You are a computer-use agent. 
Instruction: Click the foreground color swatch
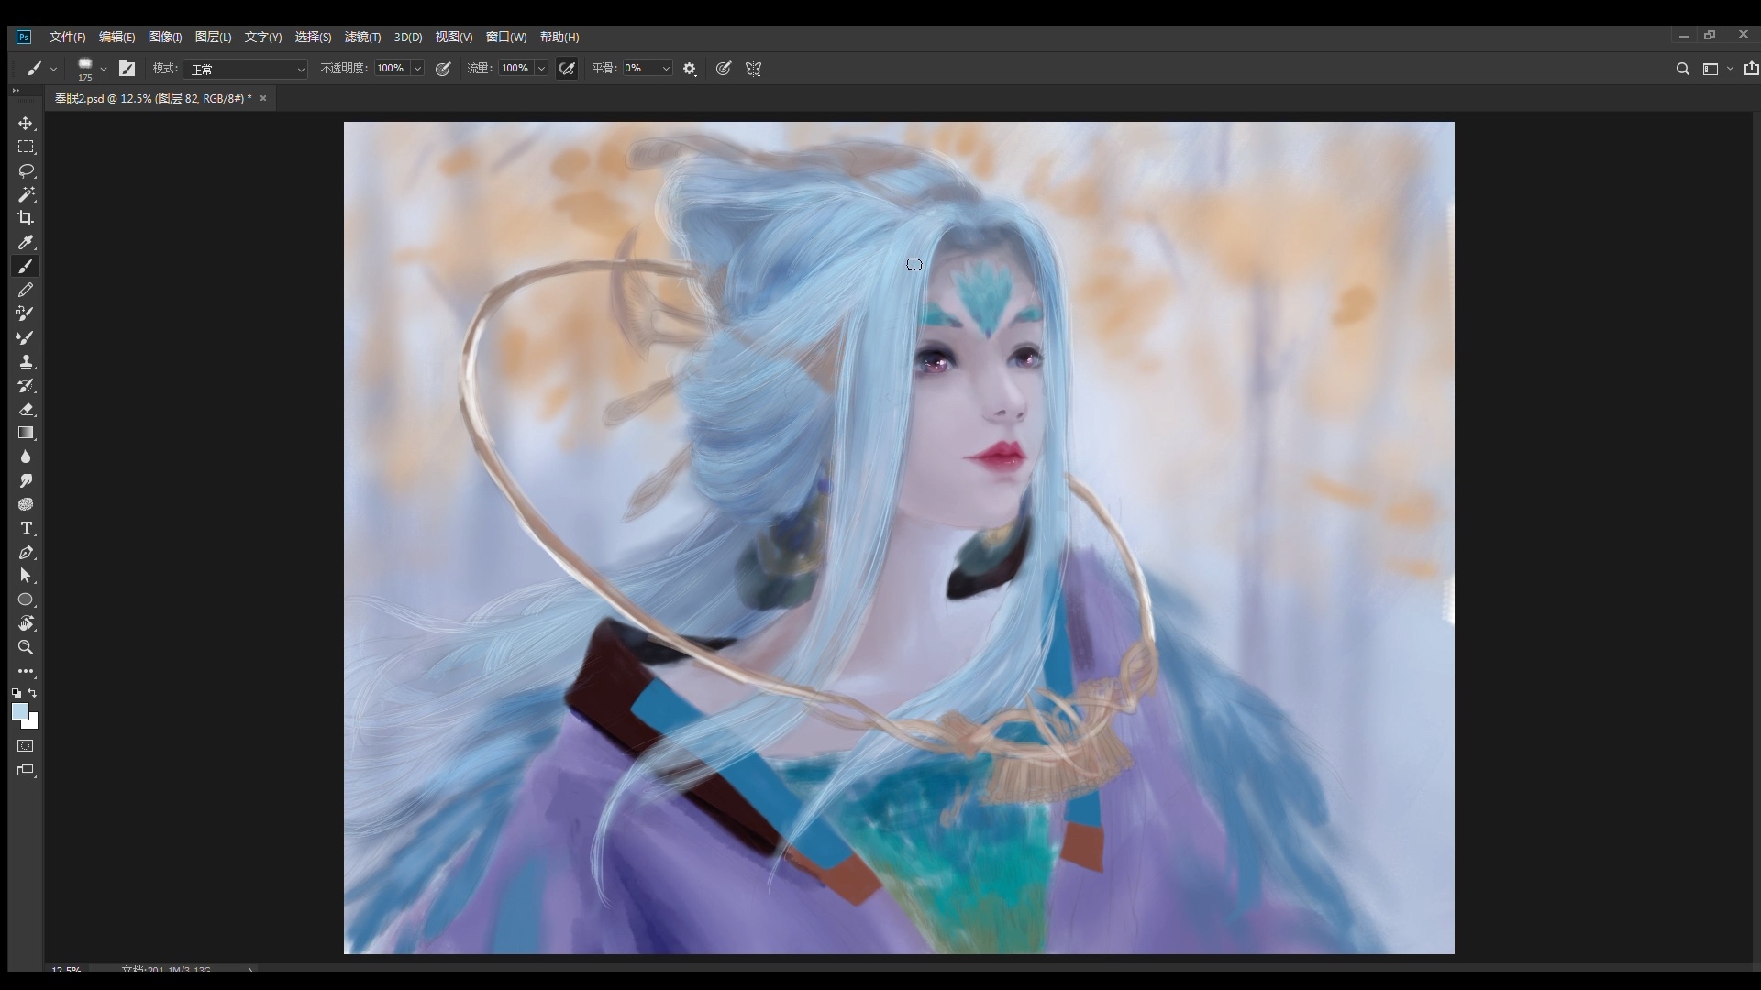[x=20, y=712]
